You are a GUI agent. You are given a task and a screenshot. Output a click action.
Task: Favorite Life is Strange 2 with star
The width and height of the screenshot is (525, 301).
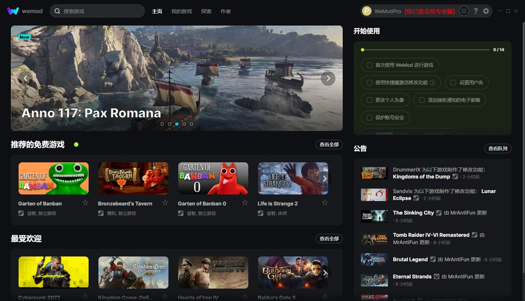pyautogui.click(x=324, y=203)
